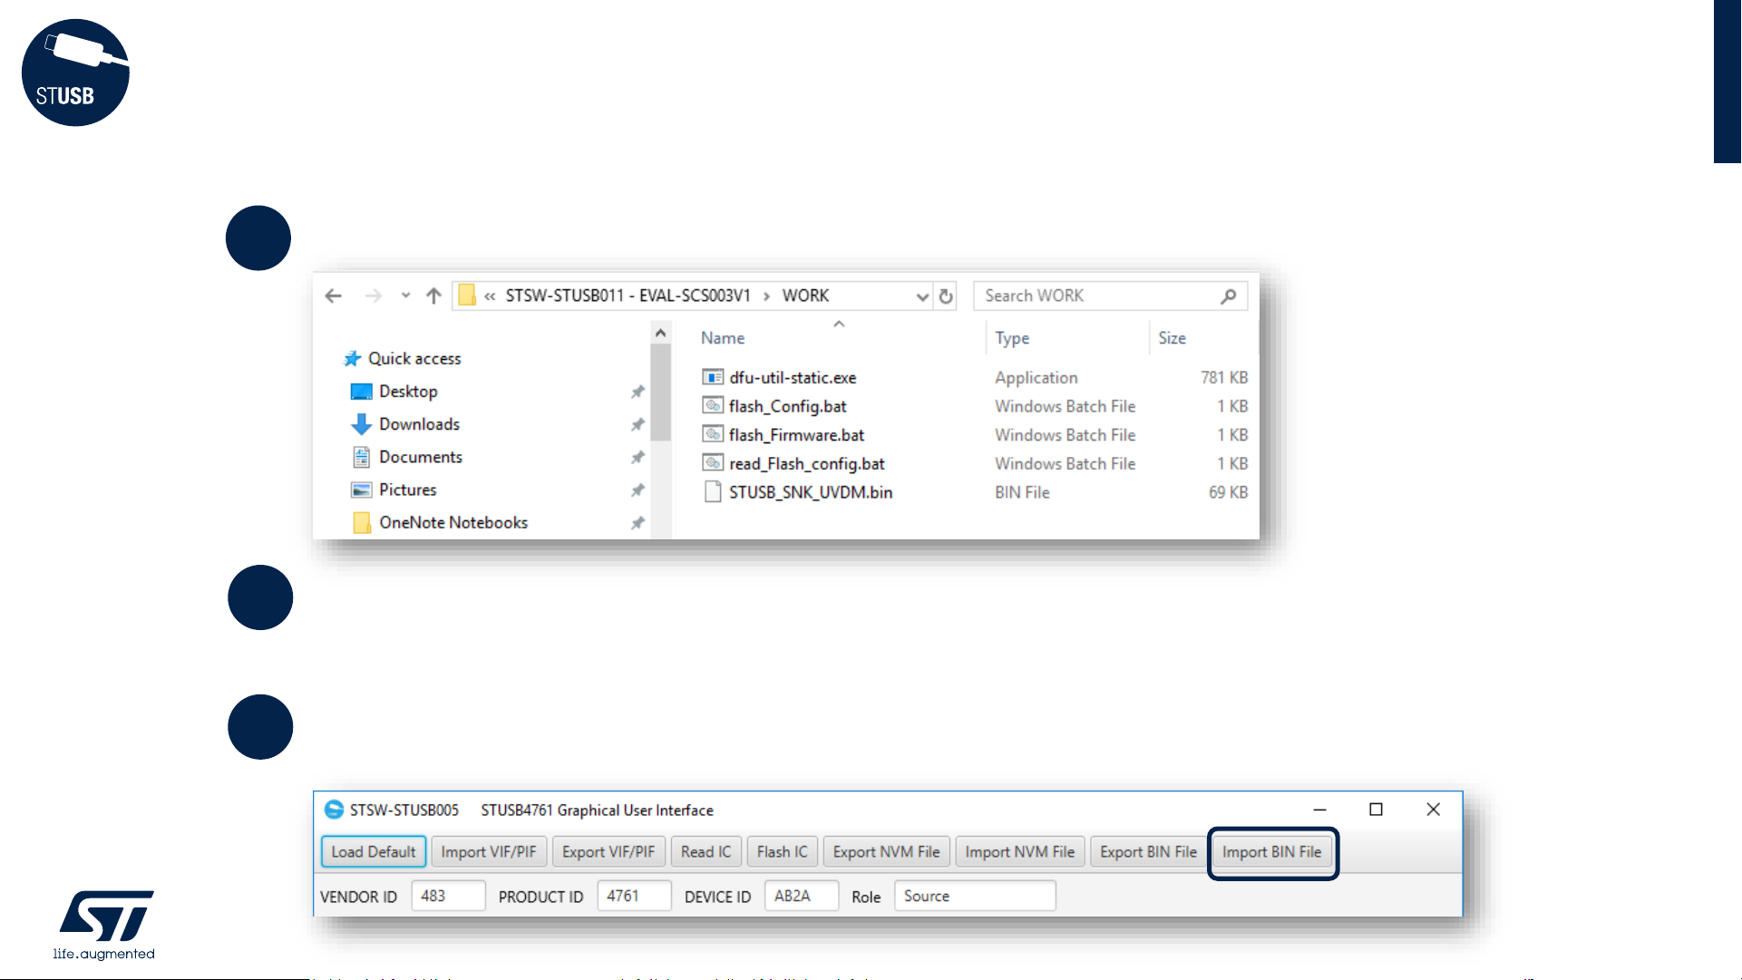Click the forward navigation arrow
This screenshot has height=980, width=1742.
point(374,296)
